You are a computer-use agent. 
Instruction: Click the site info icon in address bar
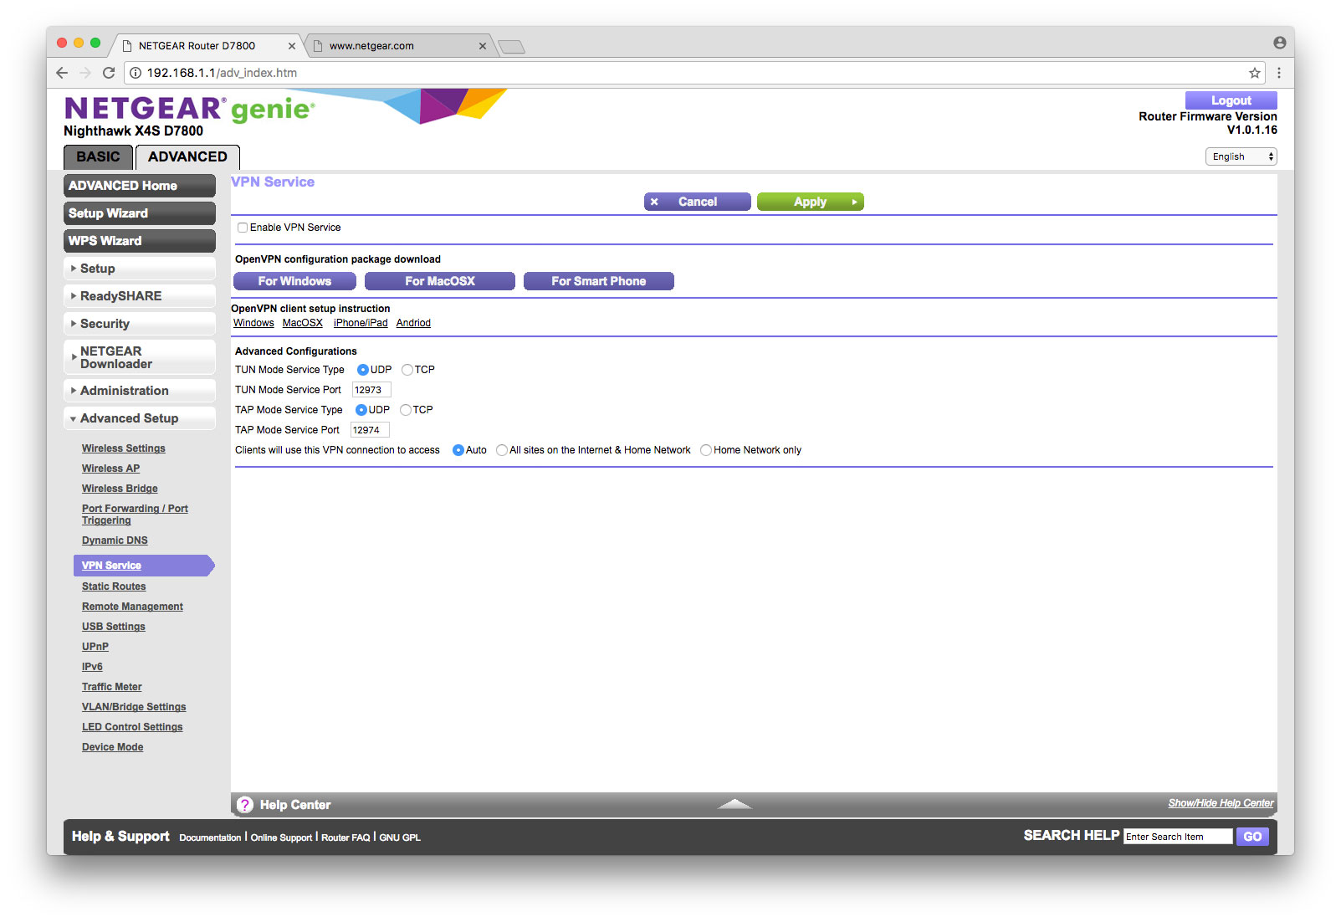[136, 73]
